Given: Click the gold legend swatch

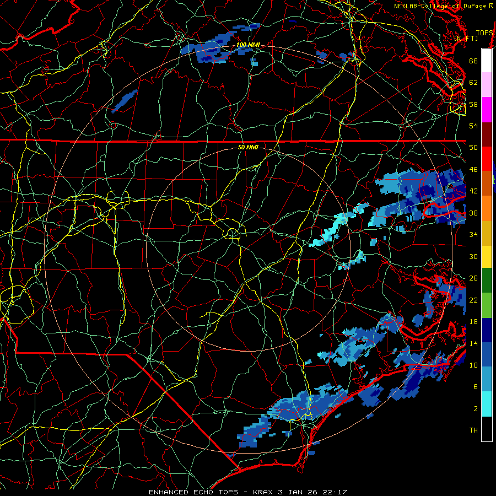Looking at the screenshot, I should pyautogui.click(x=487, y=233).
